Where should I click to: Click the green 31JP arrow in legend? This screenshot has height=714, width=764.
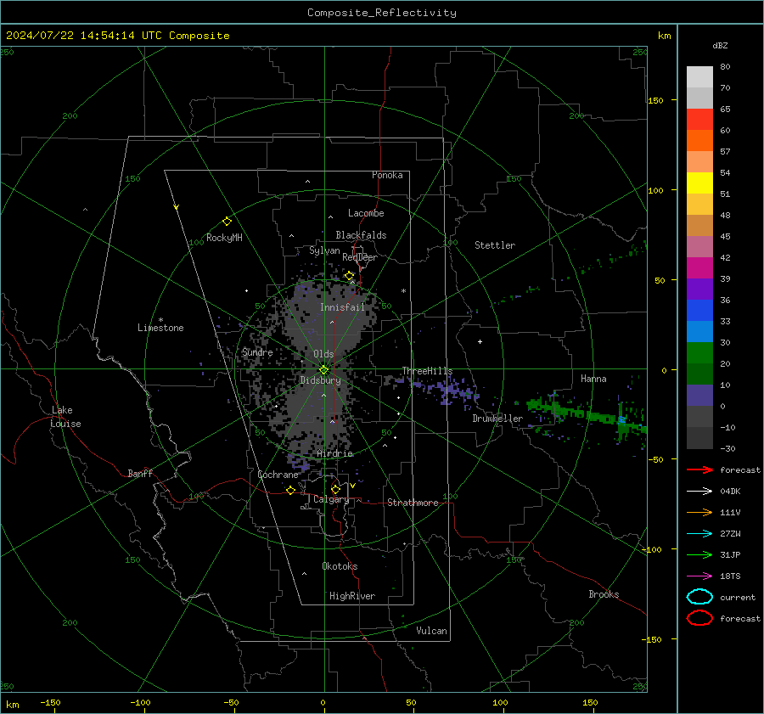tap(699, 554)
